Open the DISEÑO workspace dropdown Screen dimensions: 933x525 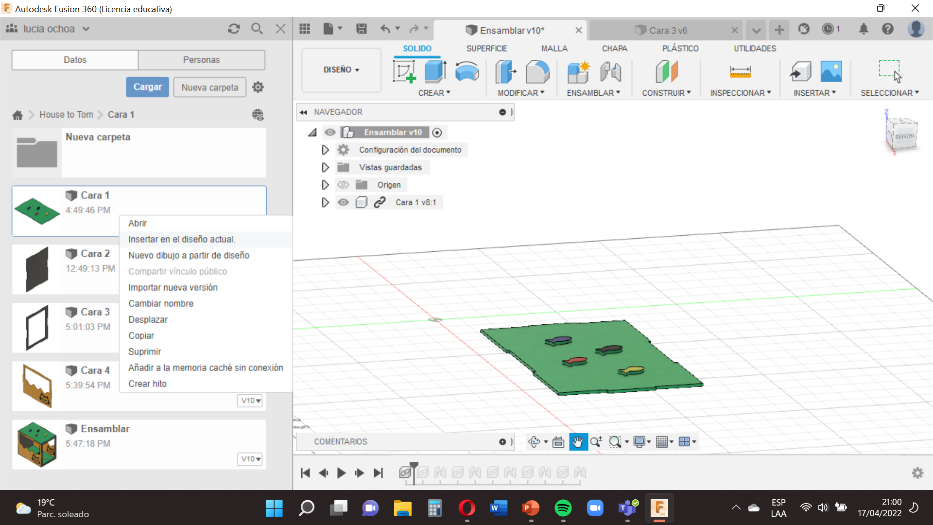point(341,70)
